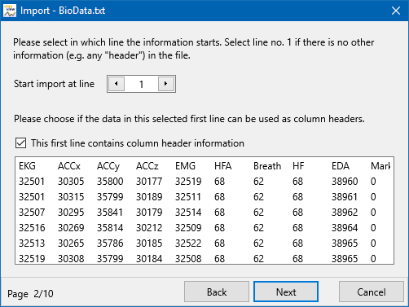Click the ACCx value 30305
Image resolution: width=409 pixels, height=307 pixels.
point(71,181)
